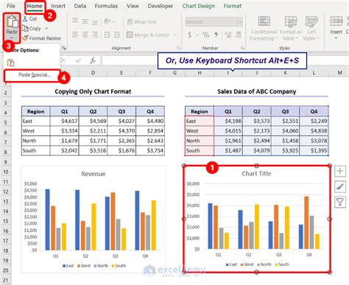Switch to the View tab
349x285 pixels.
(x=133, y=6)
